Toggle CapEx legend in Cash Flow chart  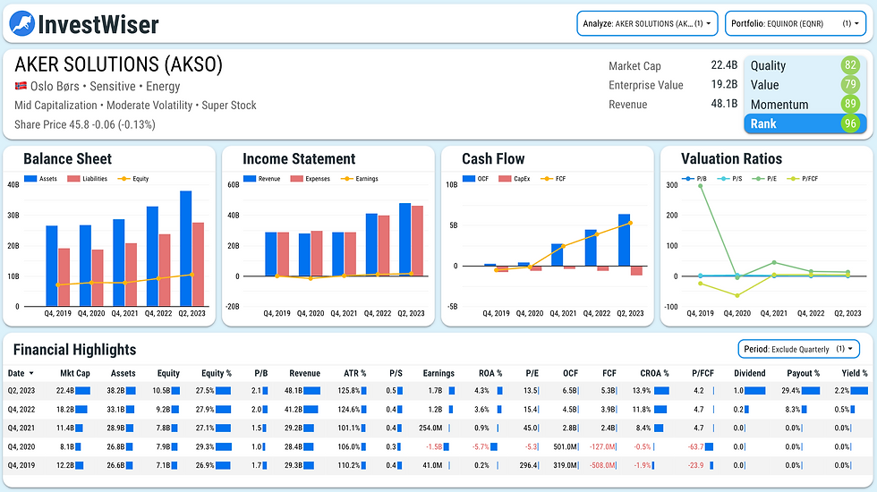[x=515, y=179]
